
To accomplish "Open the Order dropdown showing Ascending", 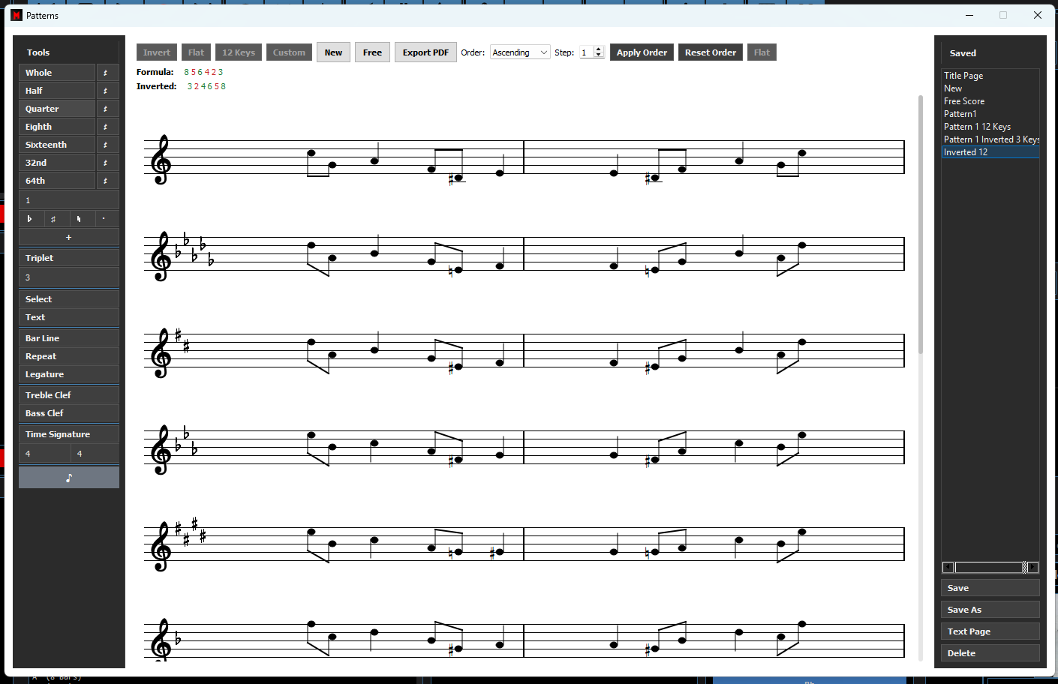I will tap(520, 52).
